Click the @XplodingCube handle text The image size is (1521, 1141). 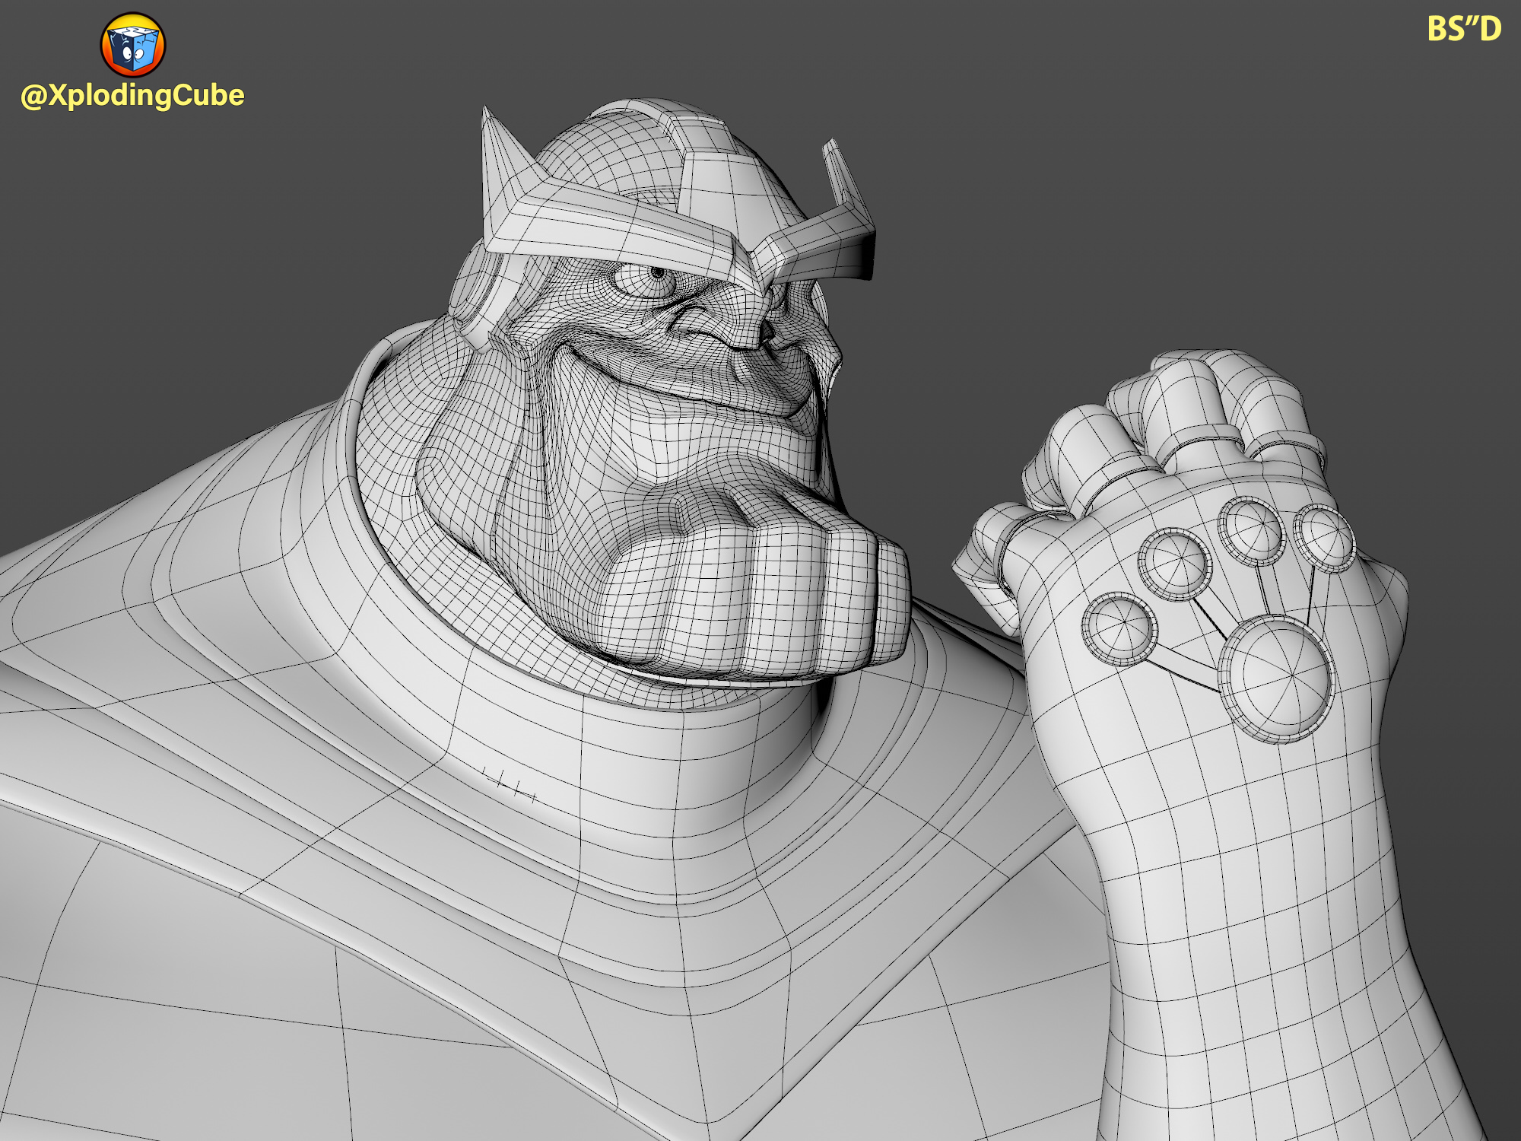tap(132, 96)
